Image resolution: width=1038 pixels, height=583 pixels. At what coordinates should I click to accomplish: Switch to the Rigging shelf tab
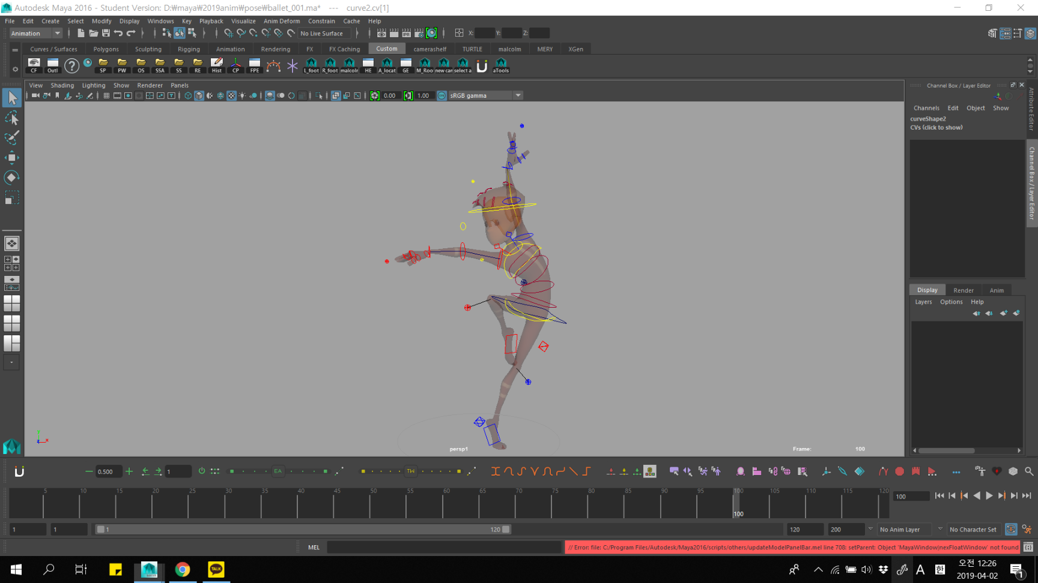(189, 49)
